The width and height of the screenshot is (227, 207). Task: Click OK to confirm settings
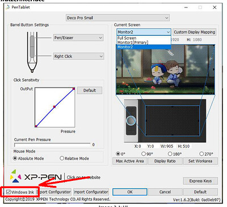(x=130, y=192)
